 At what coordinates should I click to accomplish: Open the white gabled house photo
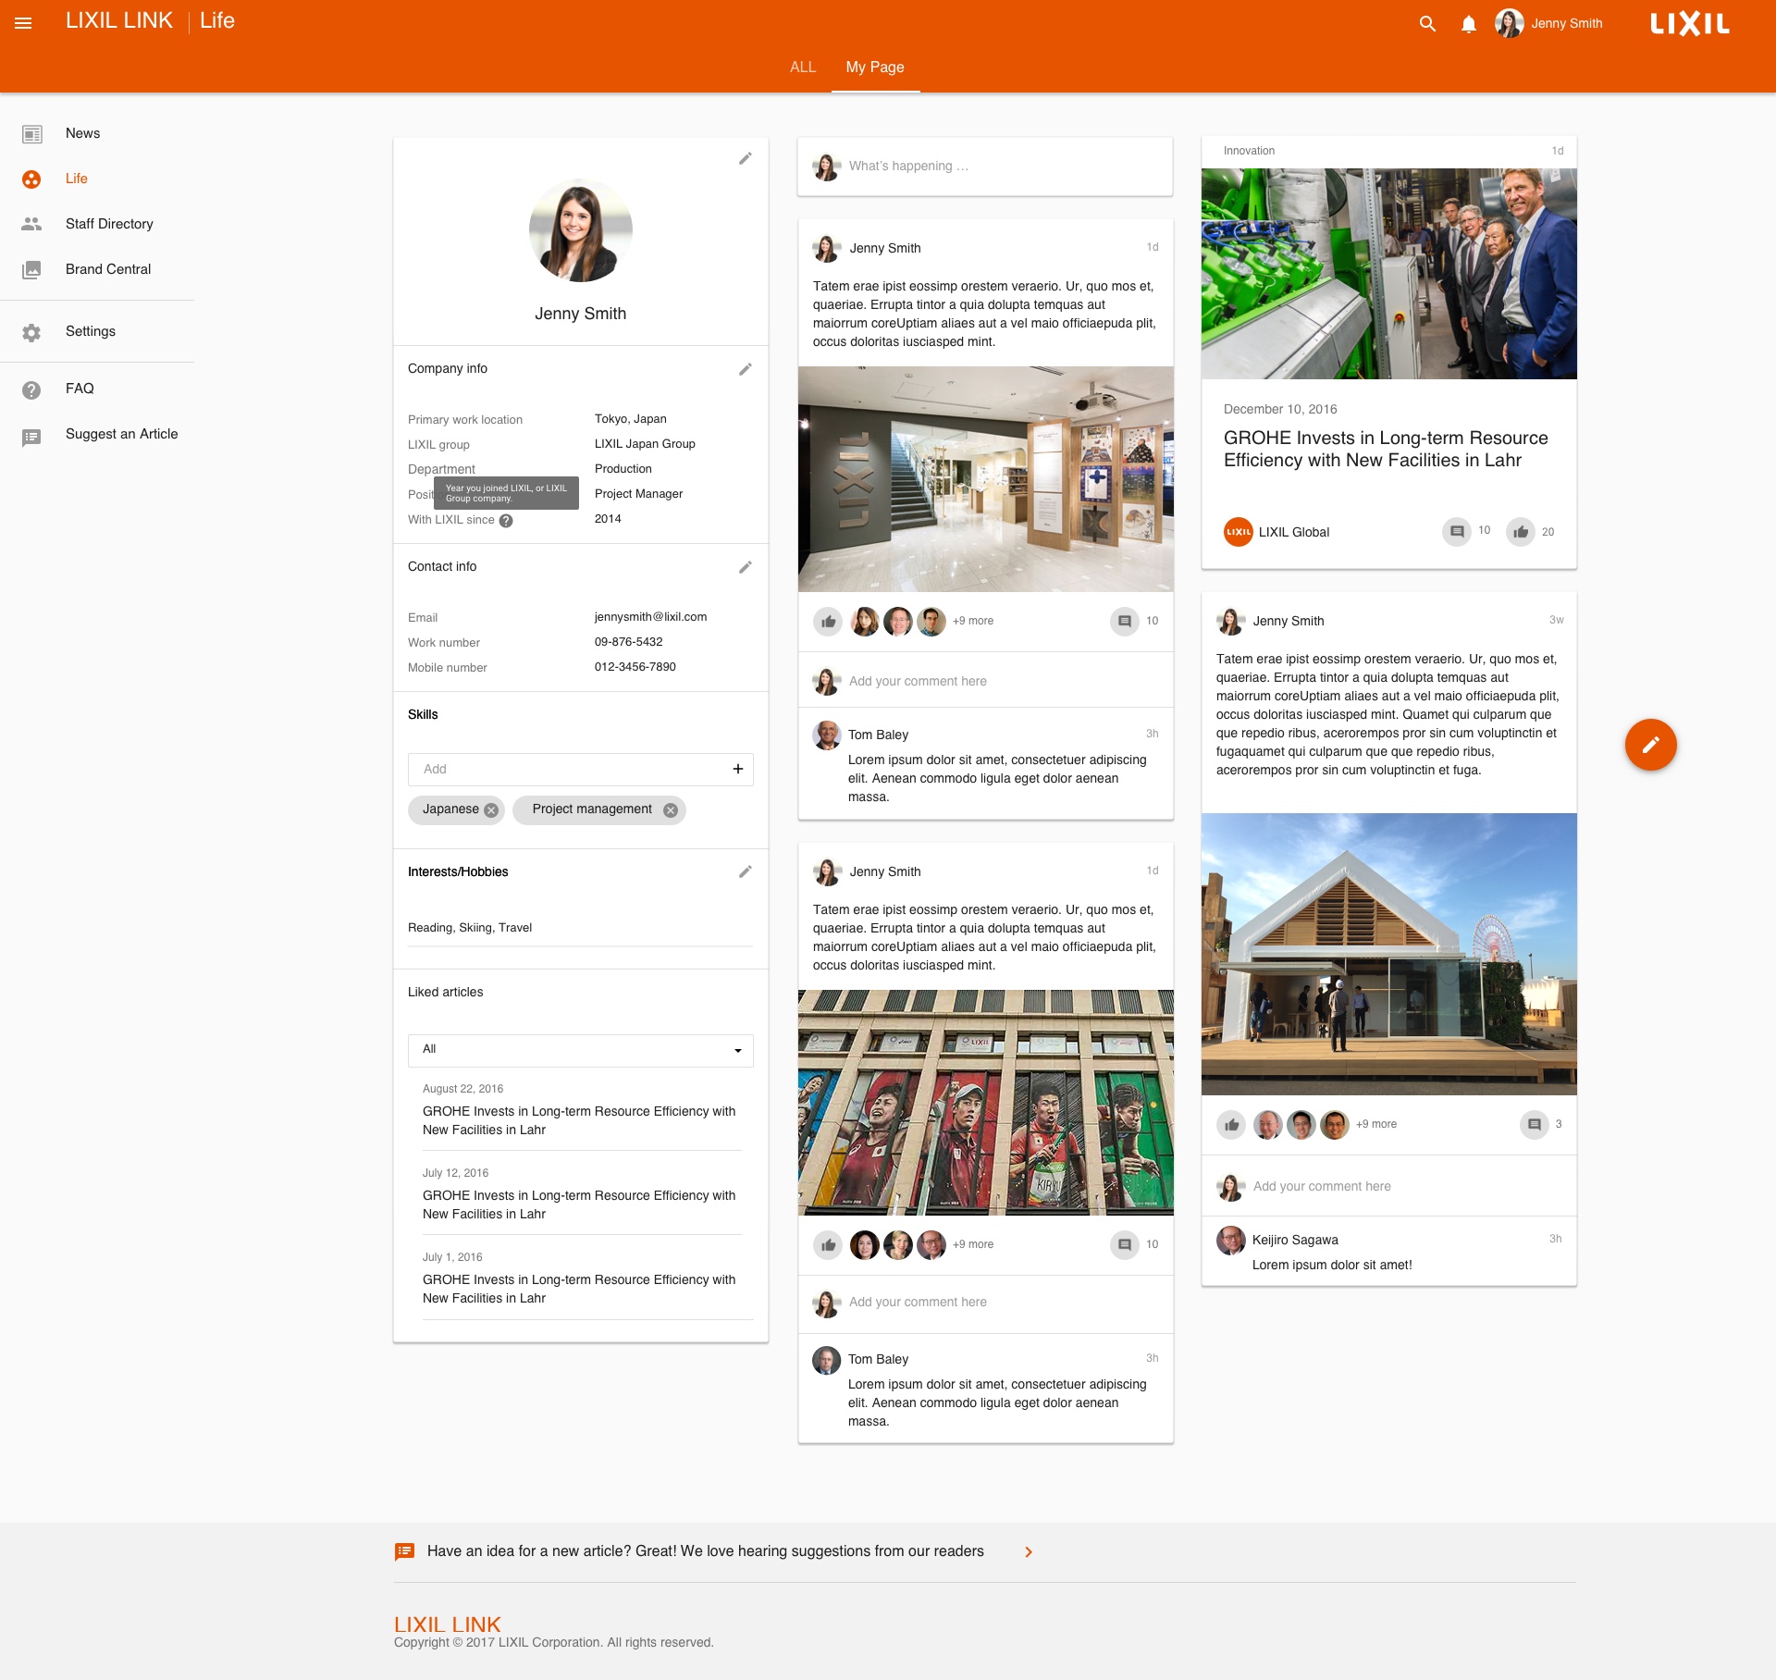pos(1388,954)
